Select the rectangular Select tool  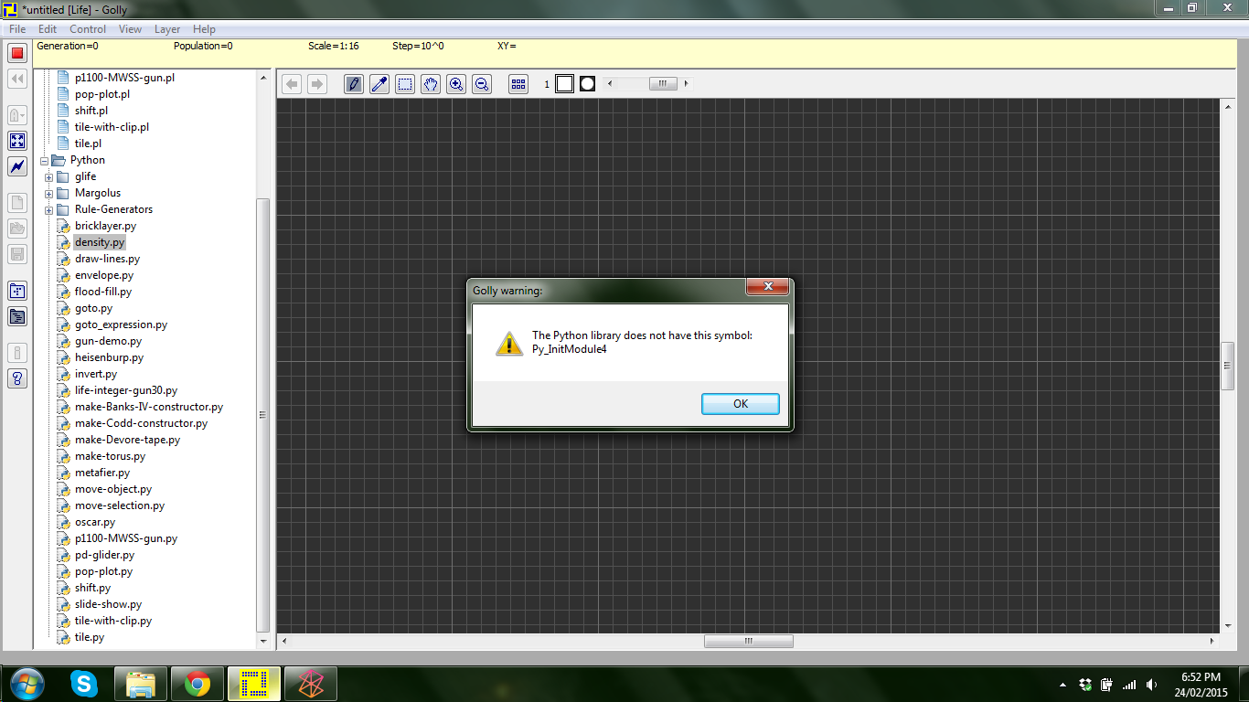(x=405, y=84)
